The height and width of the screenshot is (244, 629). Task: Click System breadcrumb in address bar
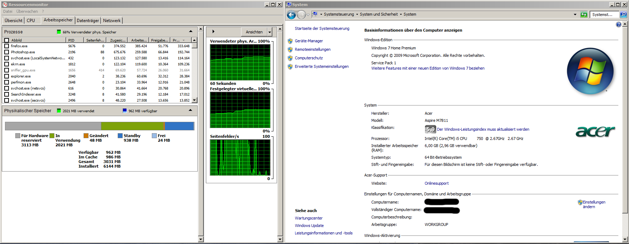[410, 15]
